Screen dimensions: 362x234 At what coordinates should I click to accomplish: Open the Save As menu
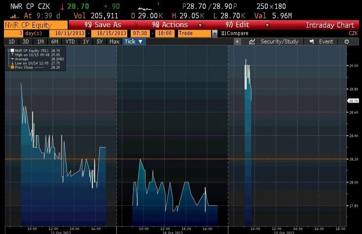pos(103,25)
